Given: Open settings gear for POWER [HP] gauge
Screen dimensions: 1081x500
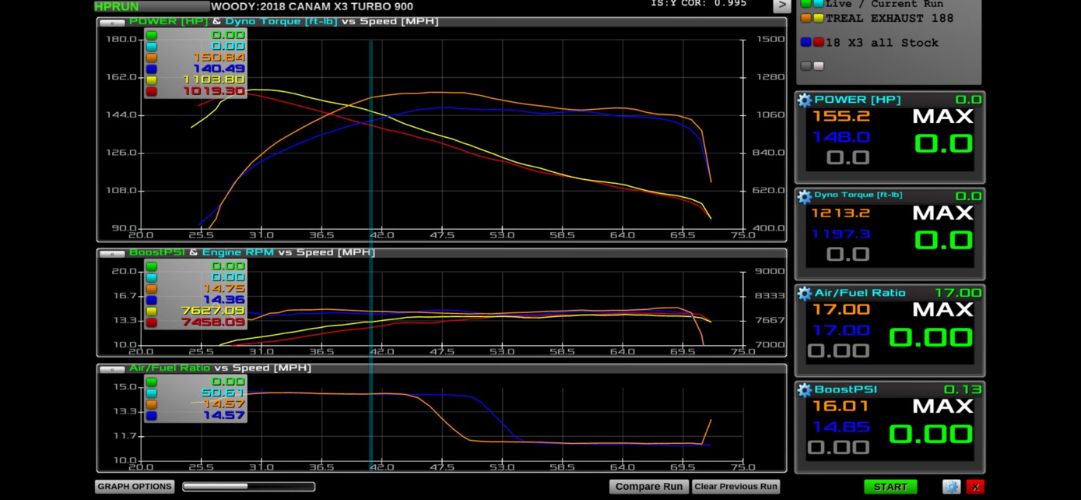Looking at the screenshot, I should tap(804, 100).
